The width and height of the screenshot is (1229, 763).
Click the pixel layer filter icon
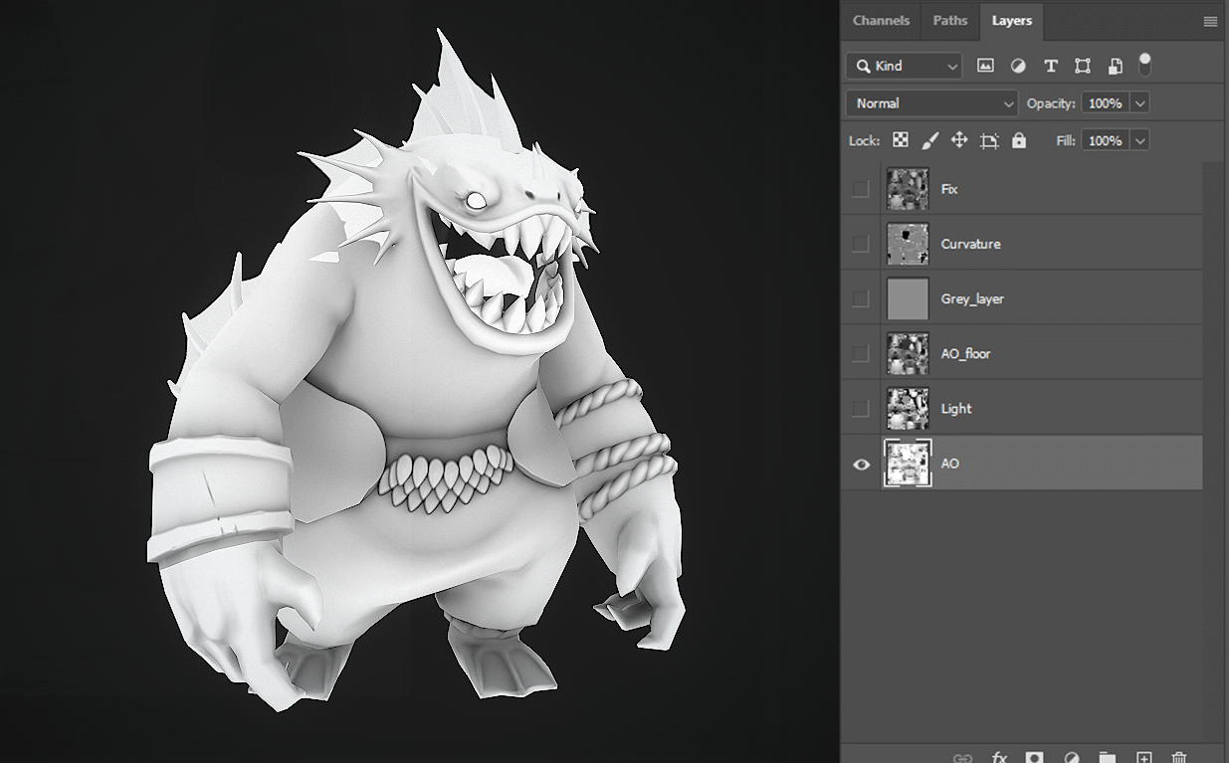985,66
